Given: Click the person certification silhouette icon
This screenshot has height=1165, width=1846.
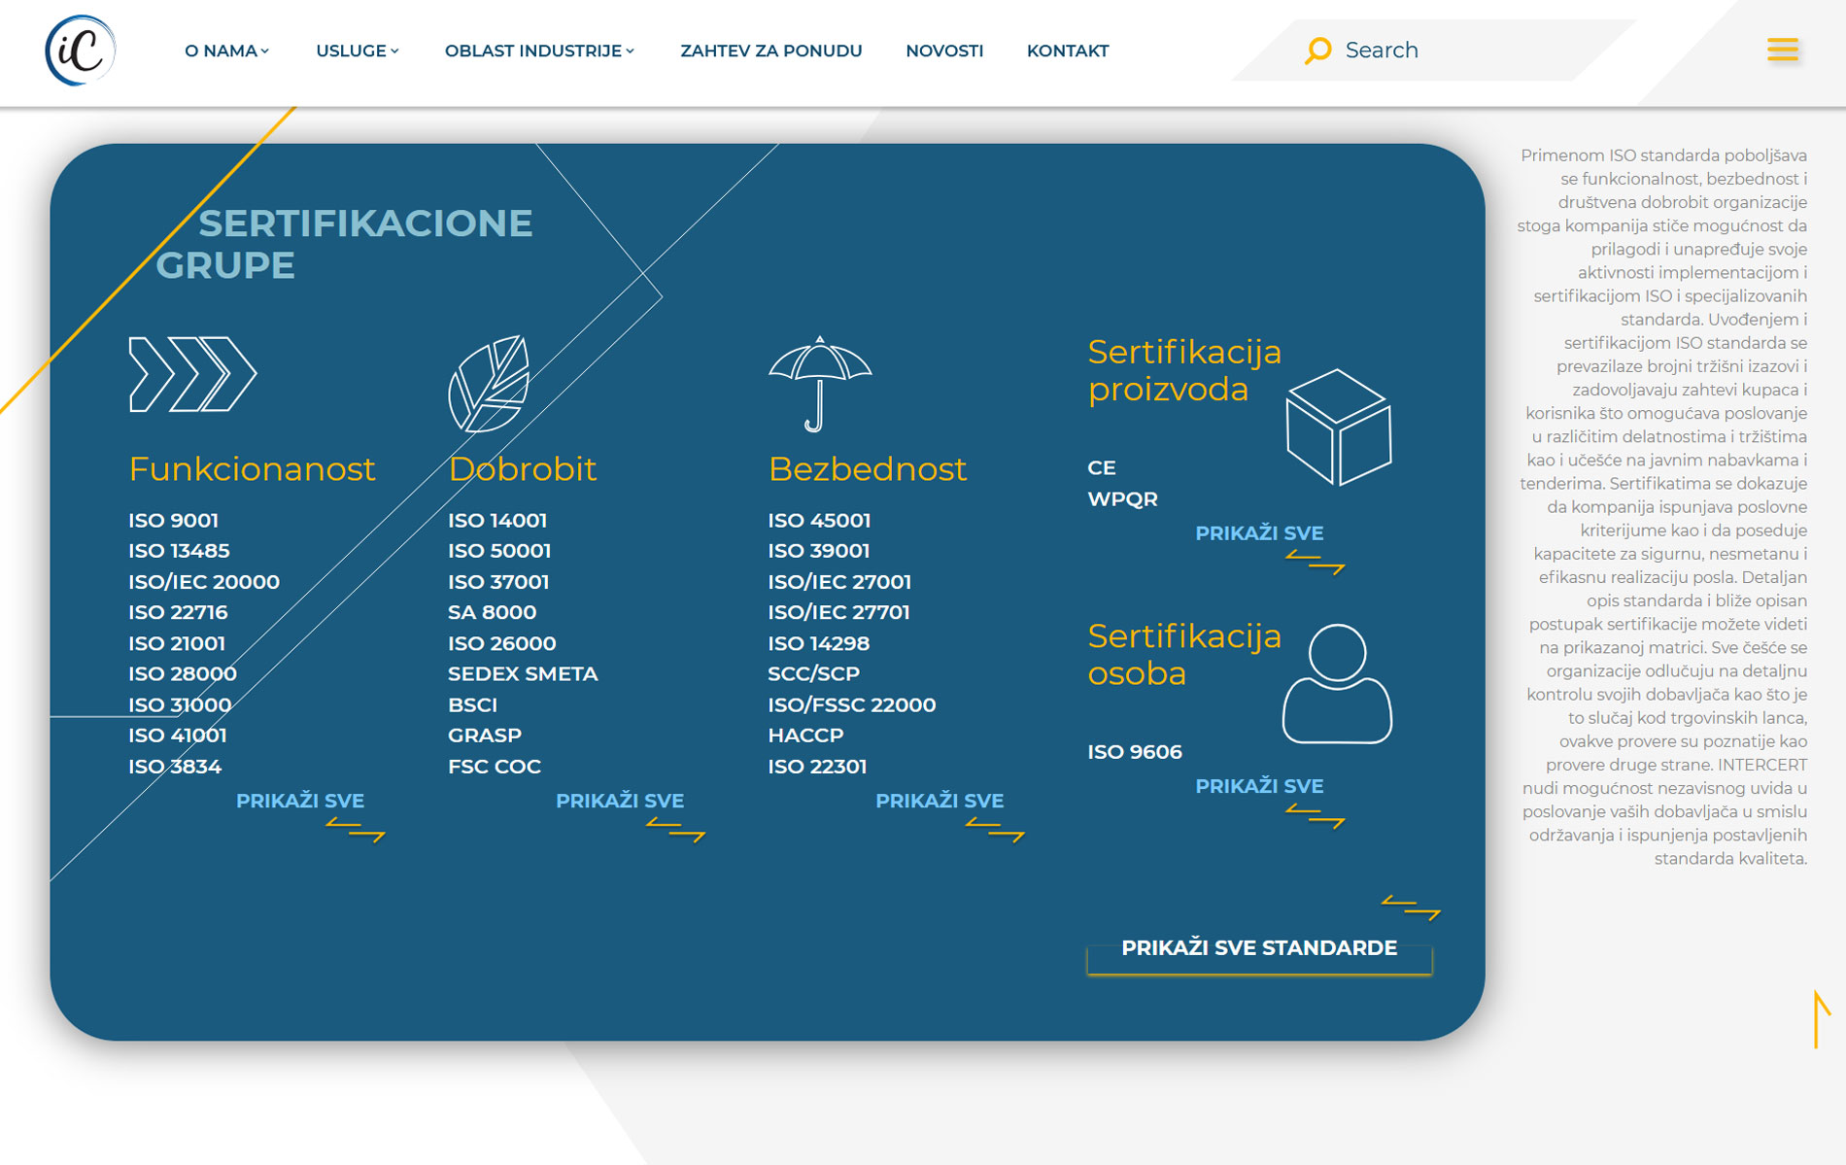Looking at the screenshot, I should click(1337, 684).
